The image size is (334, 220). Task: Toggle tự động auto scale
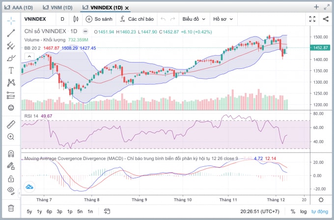pos(320,212)
